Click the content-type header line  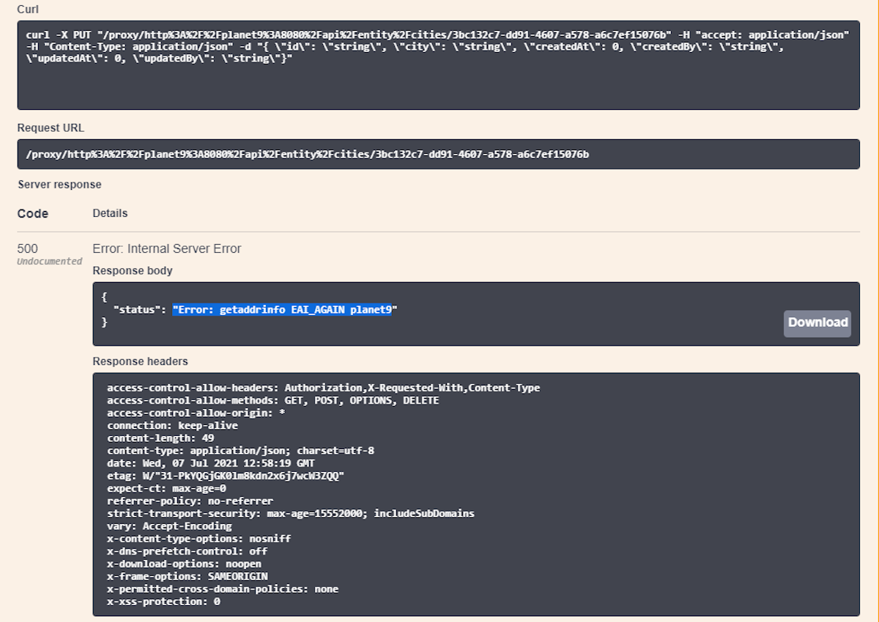coord(240,451)
